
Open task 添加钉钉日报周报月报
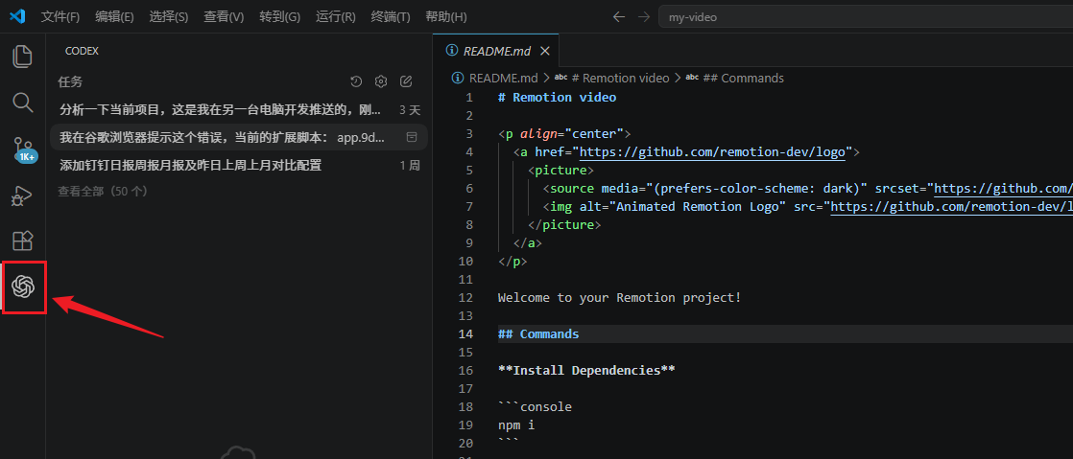190,165
